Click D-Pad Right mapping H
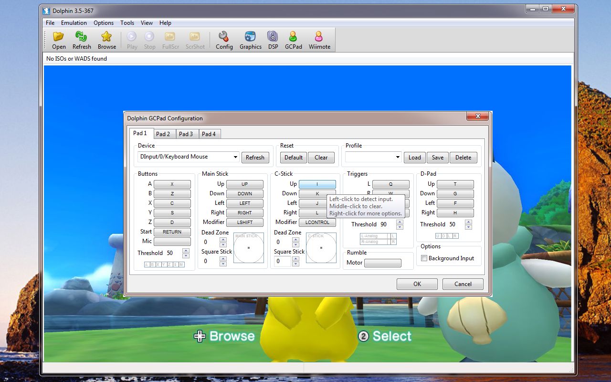The height and width of the screenshot is (382, 611). point(455,213)
